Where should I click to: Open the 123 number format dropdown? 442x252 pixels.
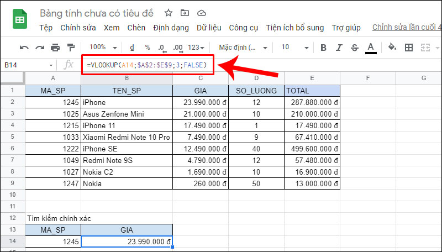tap(196, 48)
